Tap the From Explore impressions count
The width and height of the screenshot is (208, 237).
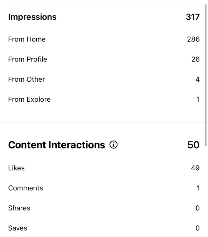point(198,99)
